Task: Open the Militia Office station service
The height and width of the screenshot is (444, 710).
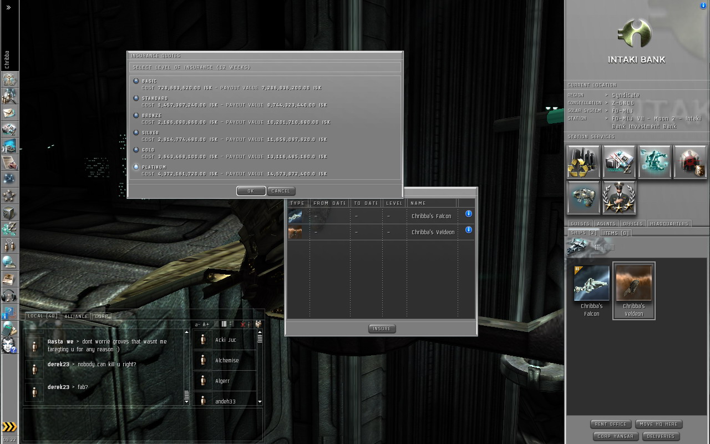Action: [619, 197]
